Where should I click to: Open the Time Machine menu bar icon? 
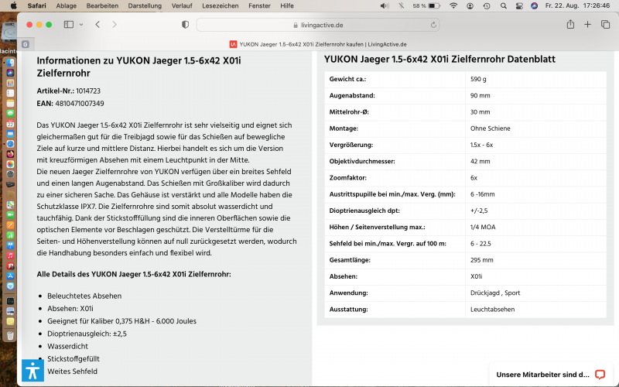tap(487, 5)
